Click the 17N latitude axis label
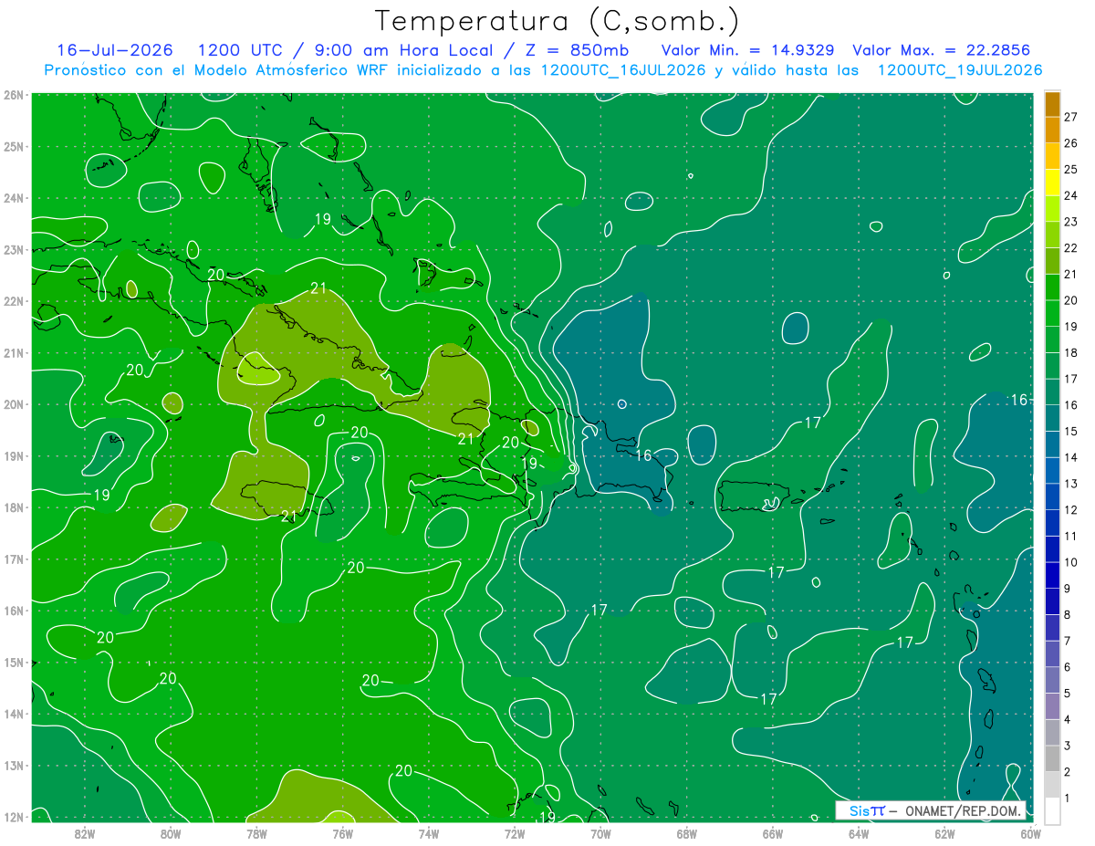Image resolution: width=1095 pixels, height=846 pixels. 14,559
